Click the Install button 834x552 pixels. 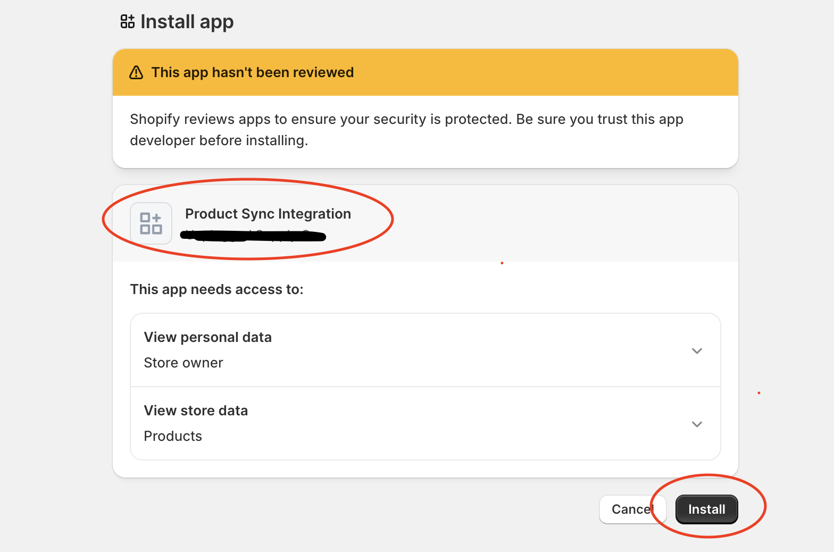(706, 509)
